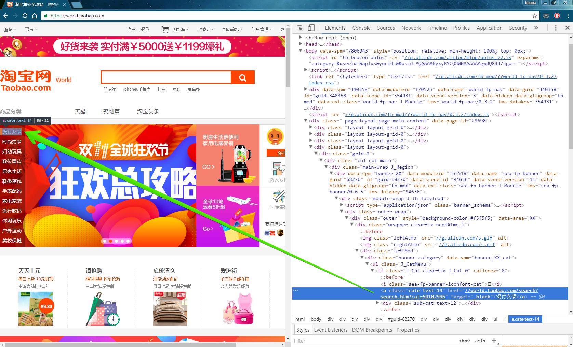Toggle the device toolbar icon

[311, 28]
